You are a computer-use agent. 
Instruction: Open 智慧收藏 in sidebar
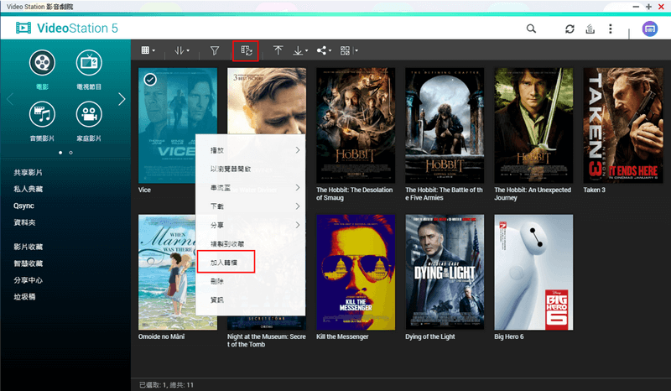point(28,263)
